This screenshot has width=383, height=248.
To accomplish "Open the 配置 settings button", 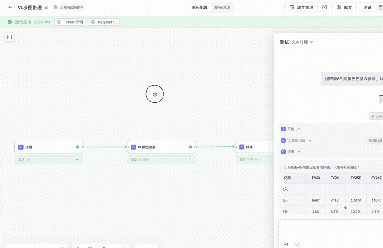I will 344,7.
